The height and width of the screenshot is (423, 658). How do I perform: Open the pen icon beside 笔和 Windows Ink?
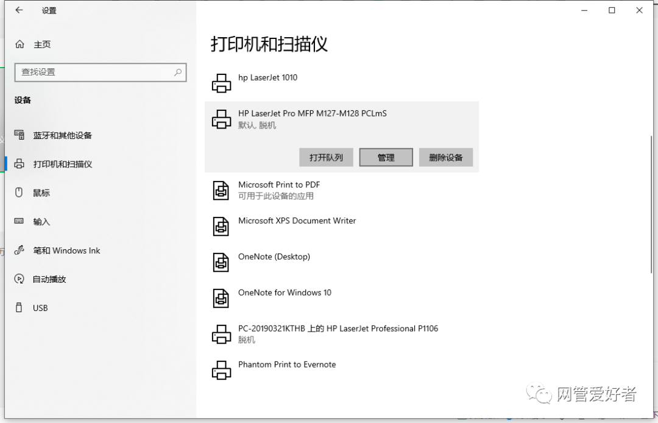click(x=19, y=250)
